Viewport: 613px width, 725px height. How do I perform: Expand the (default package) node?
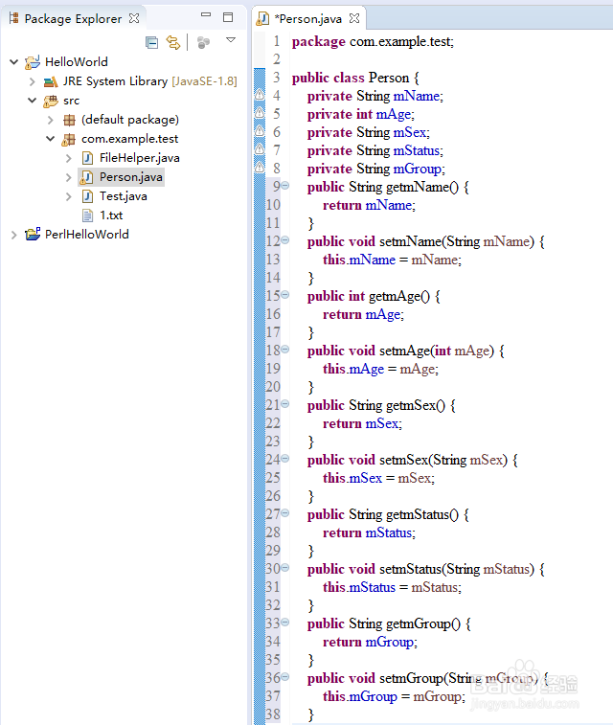(x=51, y=121)
